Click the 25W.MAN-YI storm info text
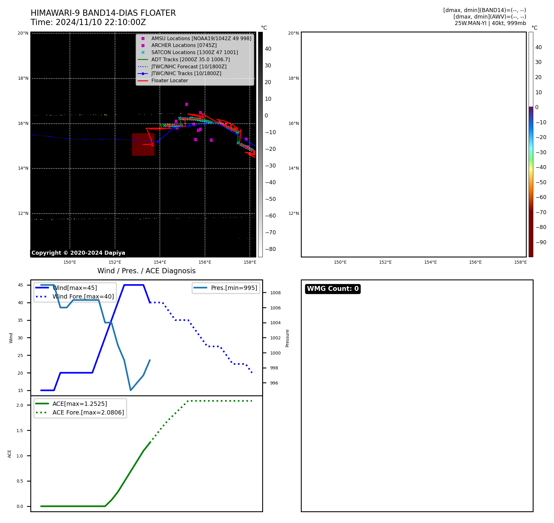 tap(490, 23)
